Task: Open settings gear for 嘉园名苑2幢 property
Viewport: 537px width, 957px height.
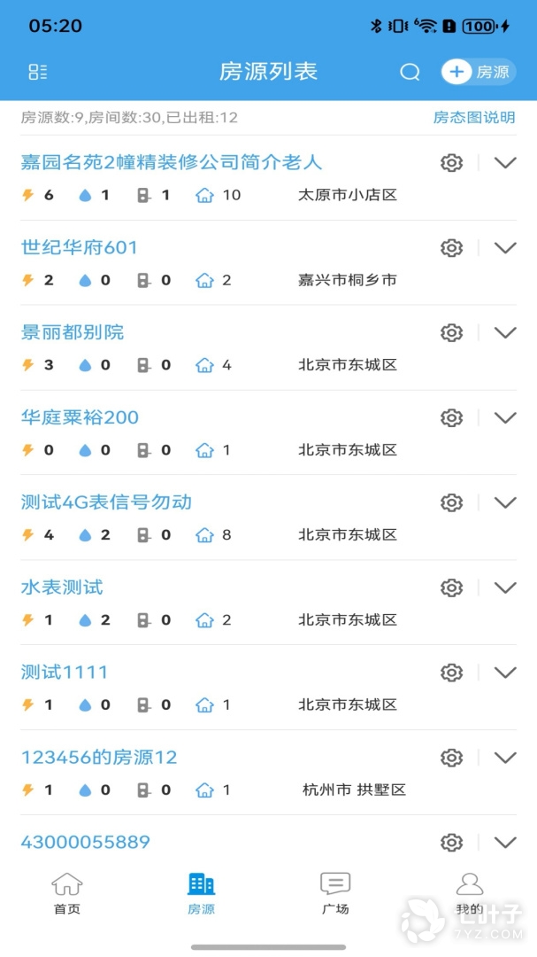Action: coord(452,162)
